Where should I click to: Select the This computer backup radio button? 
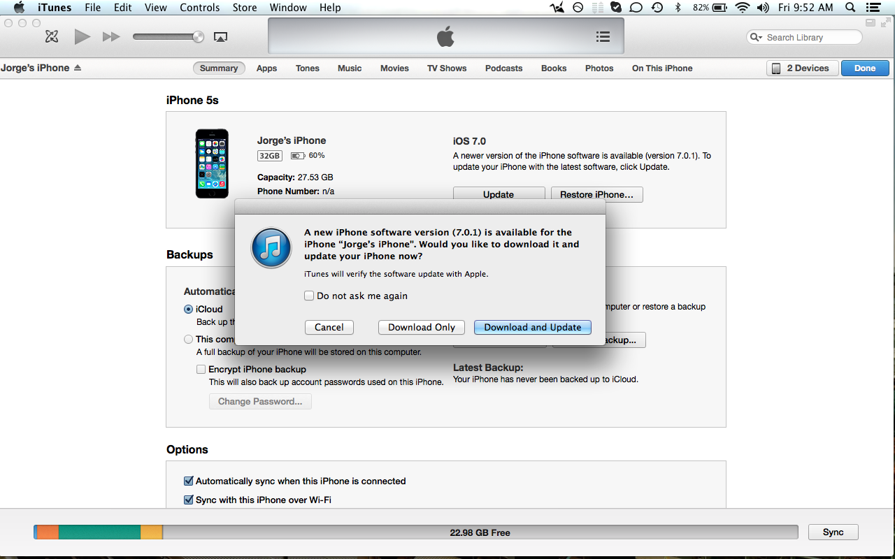188,339
